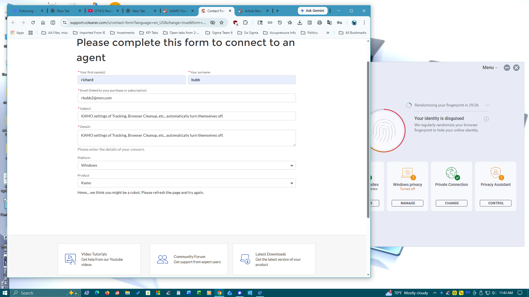The height and width of the screenshot is (297, 529).
Task: Open the Kamo Menu dropdown
Action: point(490,68)
